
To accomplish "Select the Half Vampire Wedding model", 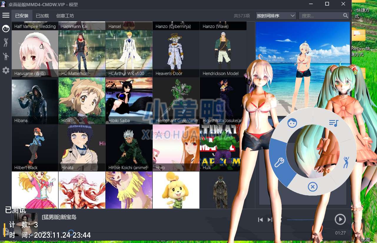I will (x=35, y=26).
